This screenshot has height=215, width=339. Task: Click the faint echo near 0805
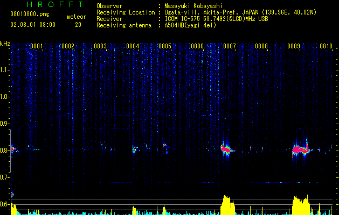(165, 148)
